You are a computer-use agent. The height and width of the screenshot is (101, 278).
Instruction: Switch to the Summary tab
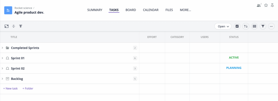point(95,10)
